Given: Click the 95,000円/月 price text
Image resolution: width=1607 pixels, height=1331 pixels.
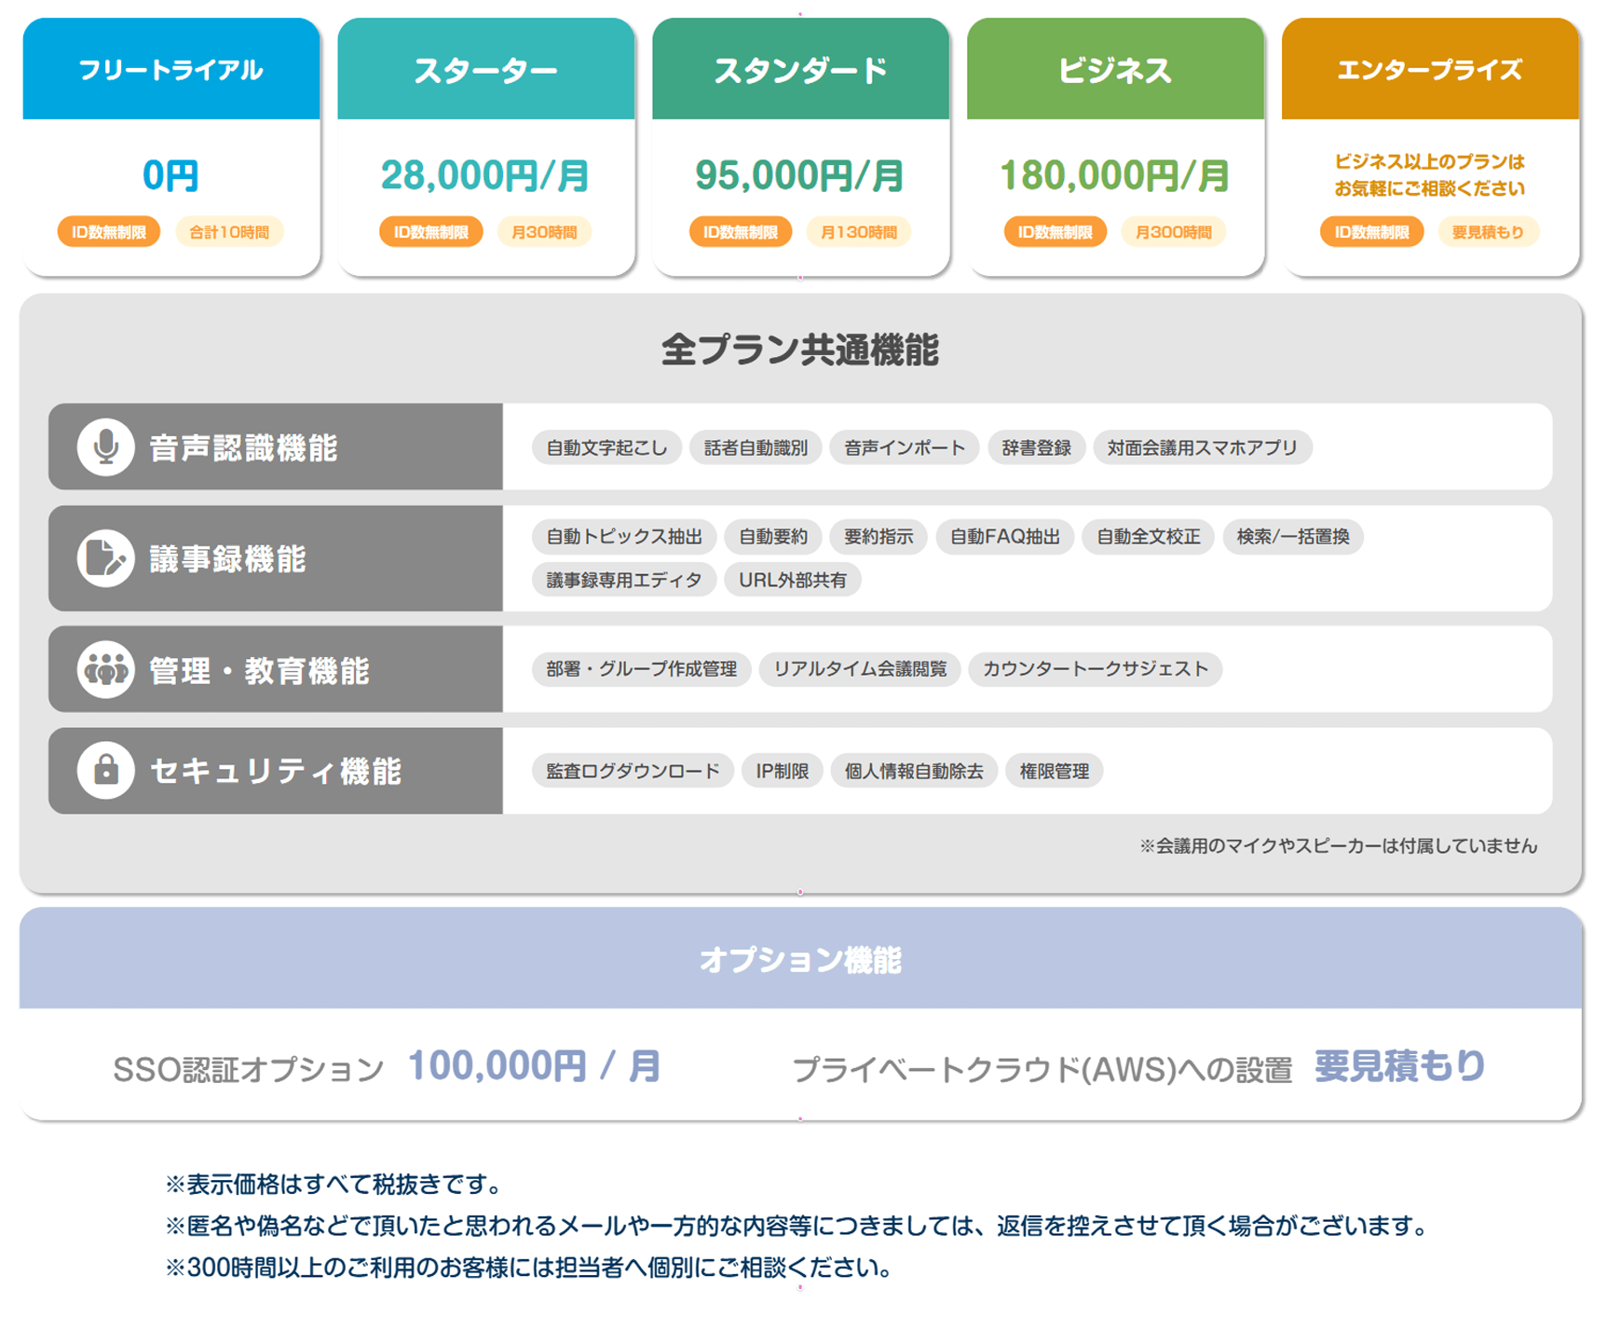Looking at the screenshot, I should [x=800, y=174].
